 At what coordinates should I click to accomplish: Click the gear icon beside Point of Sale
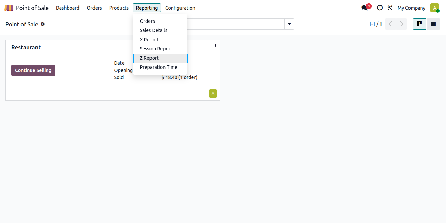pos(43,24)
